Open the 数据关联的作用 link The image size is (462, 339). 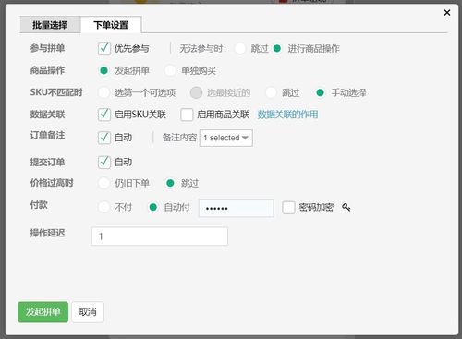click(287, 115)
